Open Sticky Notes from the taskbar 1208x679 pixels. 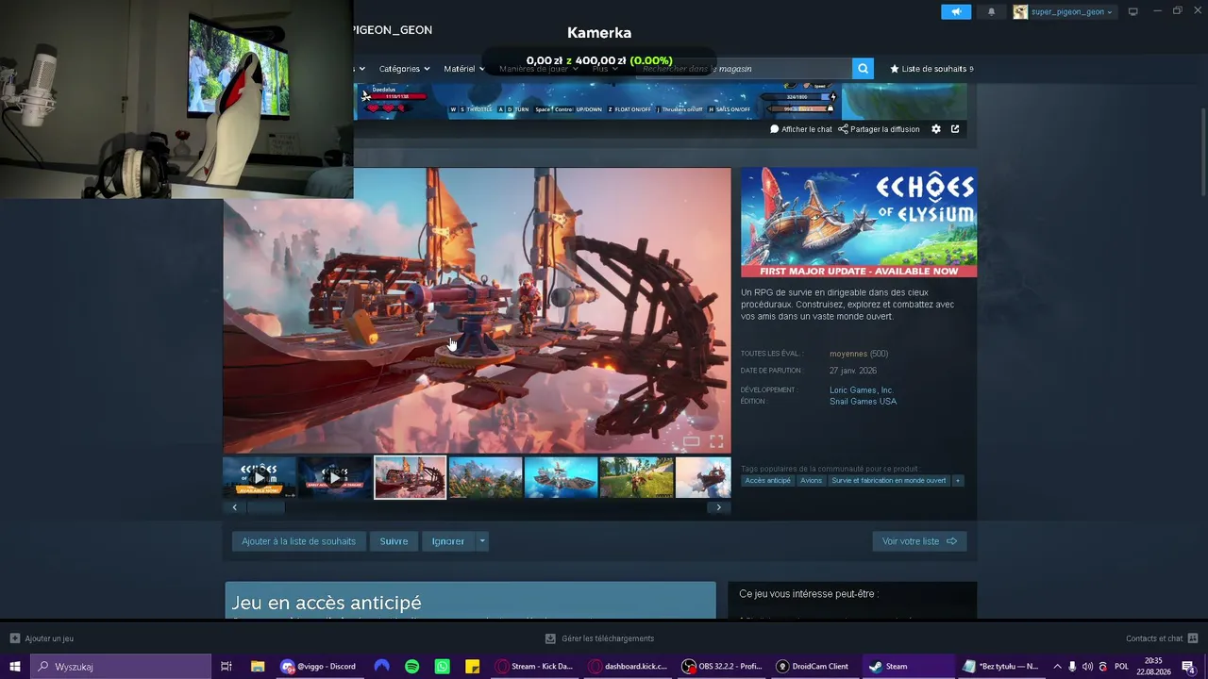click(x=473, y=667)
